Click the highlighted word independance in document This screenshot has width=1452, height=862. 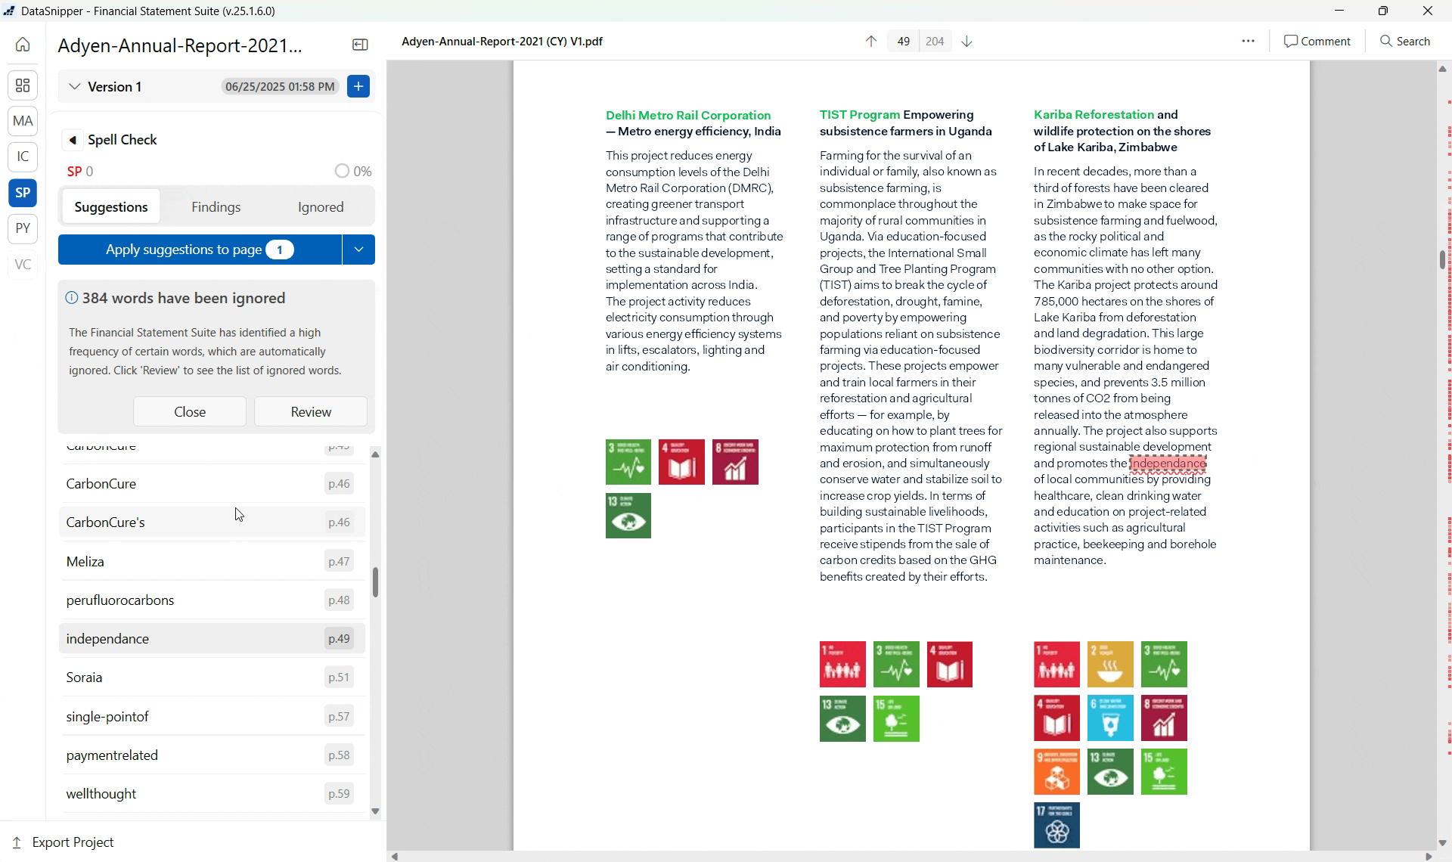point(1168,464)
